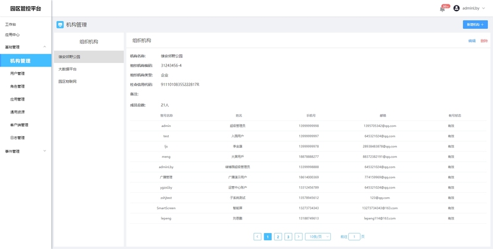Click the user avatar icon beside adminLby
The image size is (493, 249).
457,8
